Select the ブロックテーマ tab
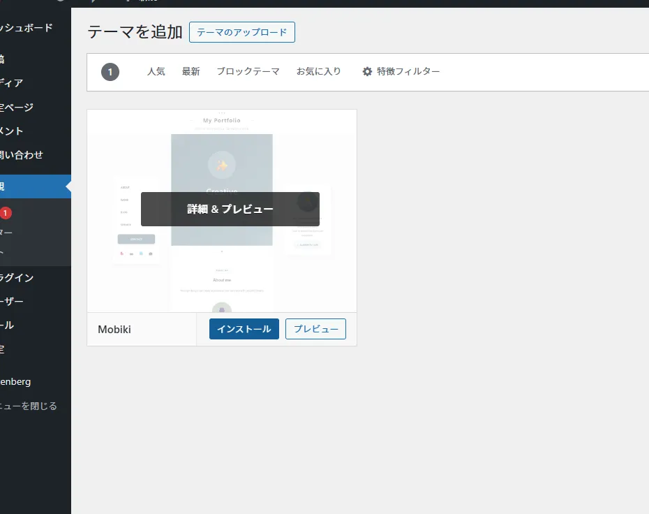Screen dimensions: 649x514 248,72
